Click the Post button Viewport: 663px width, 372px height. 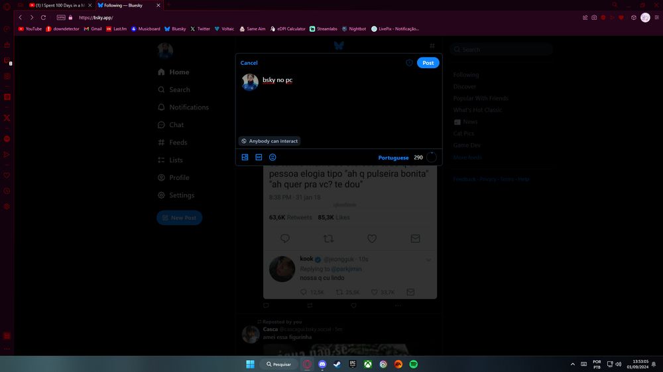click(x=428, y=63)
